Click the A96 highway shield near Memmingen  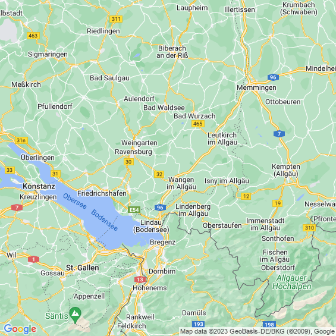tap(273, 77)
